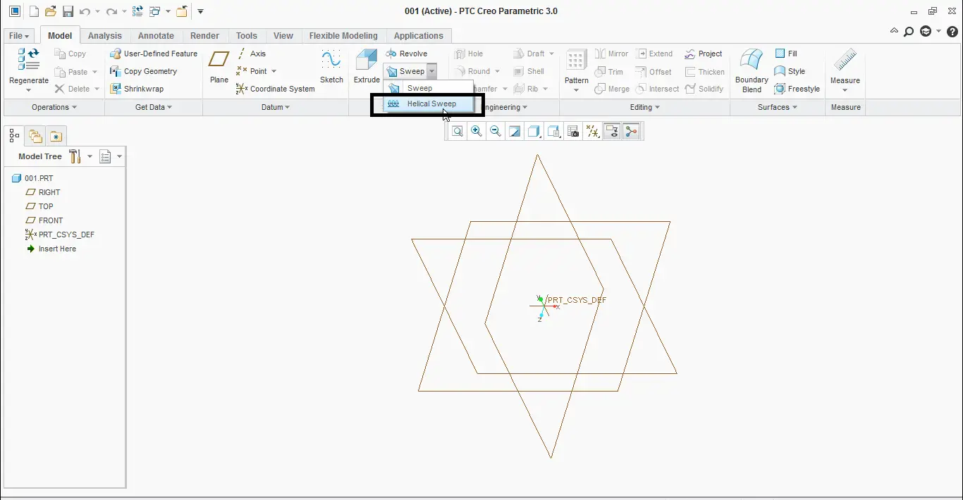Open the Datum group dropdown
The image size is (963, 500).
coord(276,107)
